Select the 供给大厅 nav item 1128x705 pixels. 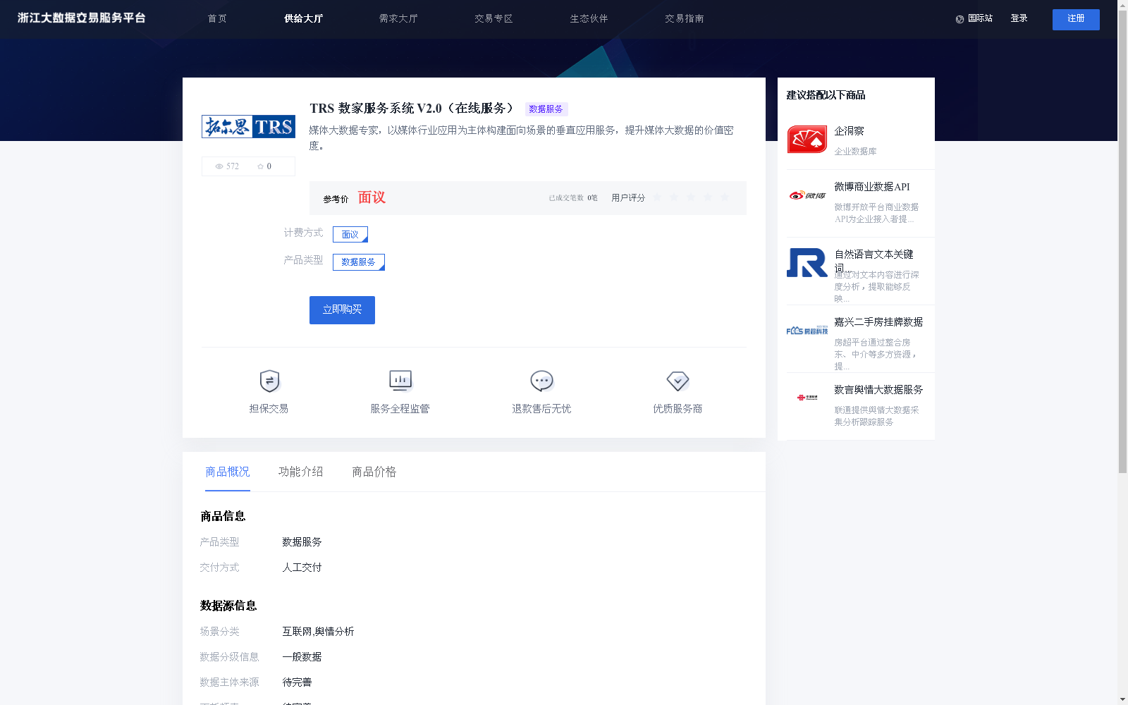303,19
